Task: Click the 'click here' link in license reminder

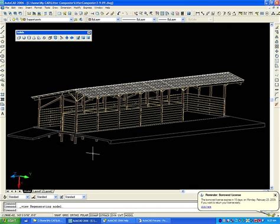Action: tap(206, 207)
